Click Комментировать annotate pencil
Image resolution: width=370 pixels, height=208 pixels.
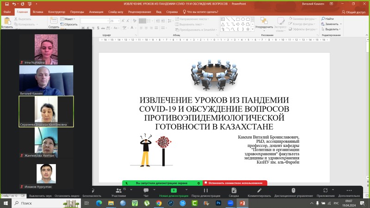[259, 192]
